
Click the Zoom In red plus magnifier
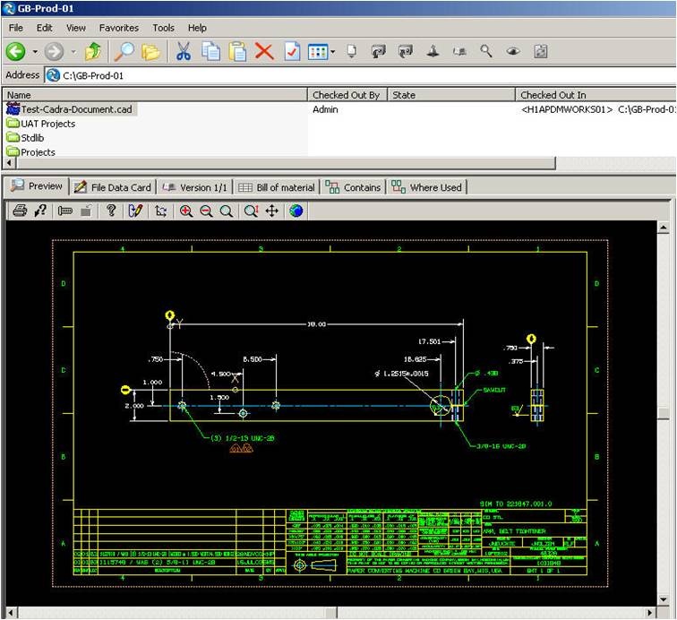pos(186,211)
